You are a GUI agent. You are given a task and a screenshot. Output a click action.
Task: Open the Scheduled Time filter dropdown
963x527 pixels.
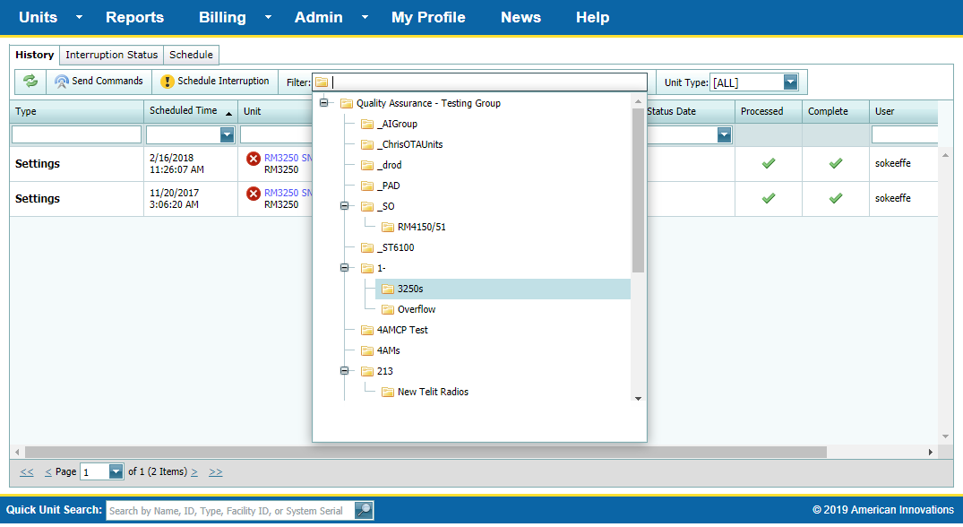pyautogui.click(x=227, y=134)
